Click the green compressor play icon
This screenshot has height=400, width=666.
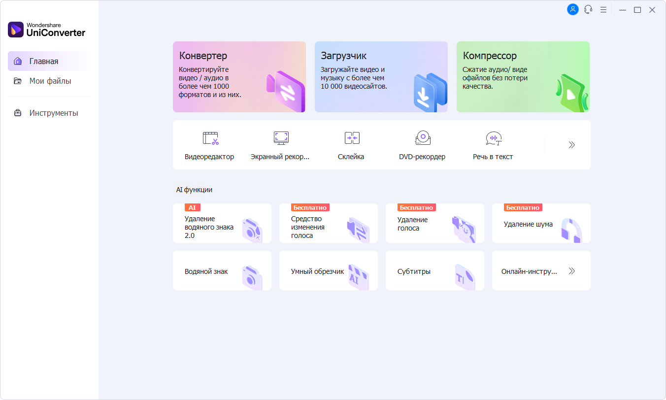tap(572, 93)
